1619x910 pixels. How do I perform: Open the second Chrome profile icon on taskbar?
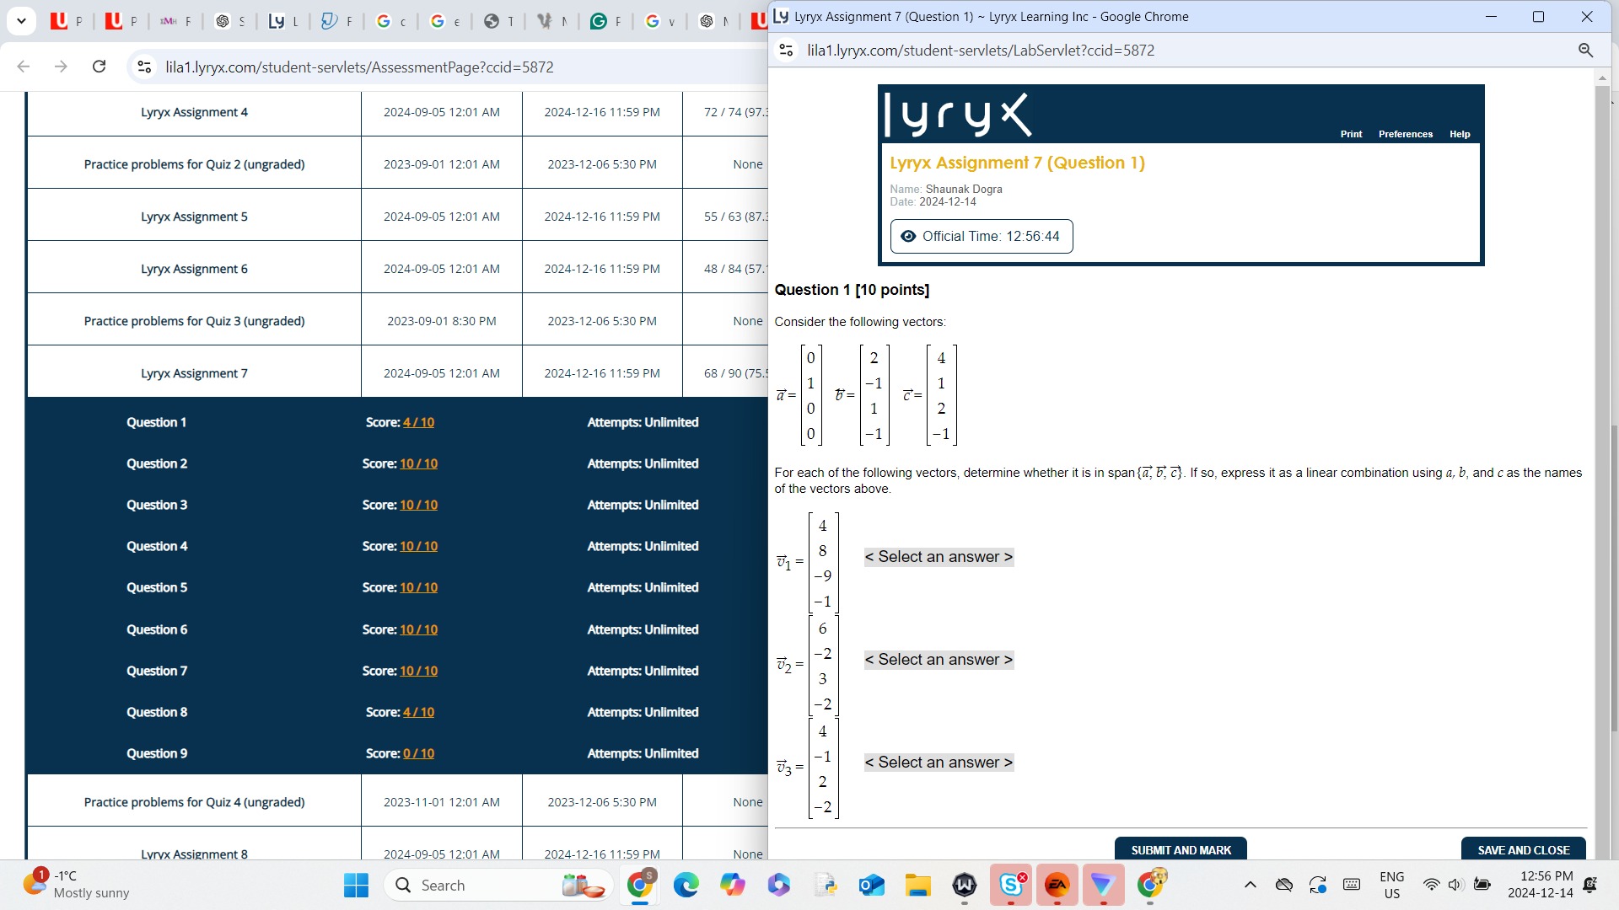1150,885
